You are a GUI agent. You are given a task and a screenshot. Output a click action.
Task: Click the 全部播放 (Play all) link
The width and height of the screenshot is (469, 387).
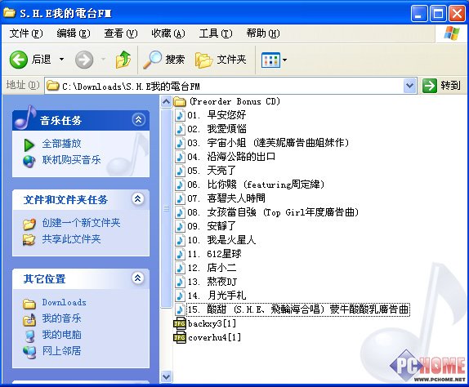(x=61, y=144)
